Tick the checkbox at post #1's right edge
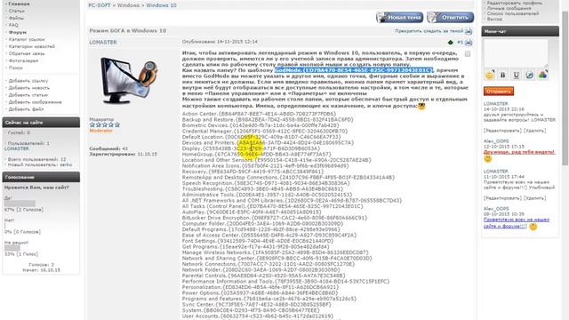This screenshot has height=320, width=569. pos(468,53)
